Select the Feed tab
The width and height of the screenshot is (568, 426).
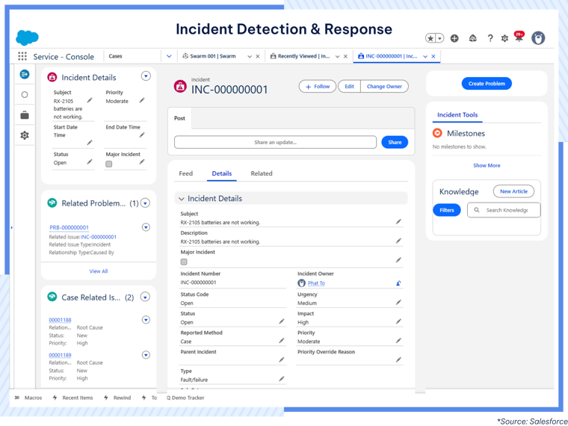[186, 173]
